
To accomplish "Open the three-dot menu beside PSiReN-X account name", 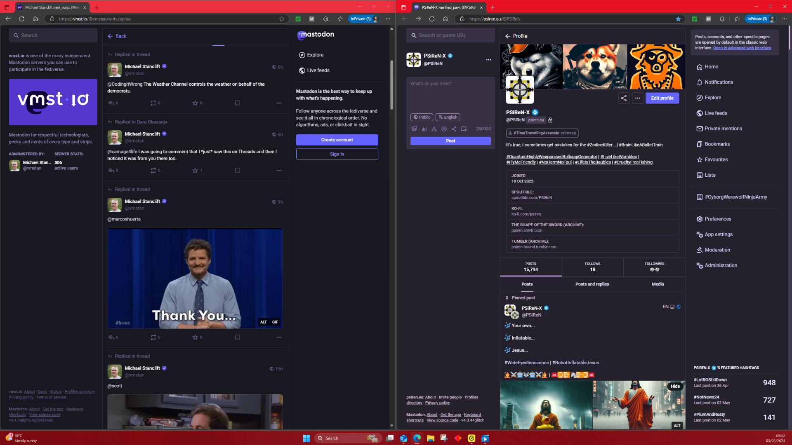I will pos(488,60).
